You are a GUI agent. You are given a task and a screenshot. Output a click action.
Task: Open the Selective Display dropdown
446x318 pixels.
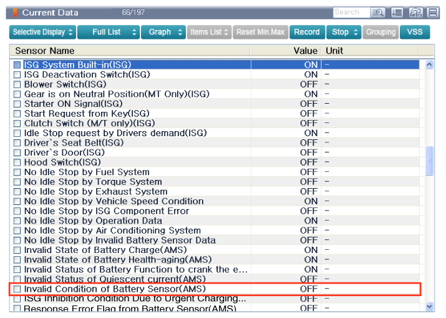43,32
